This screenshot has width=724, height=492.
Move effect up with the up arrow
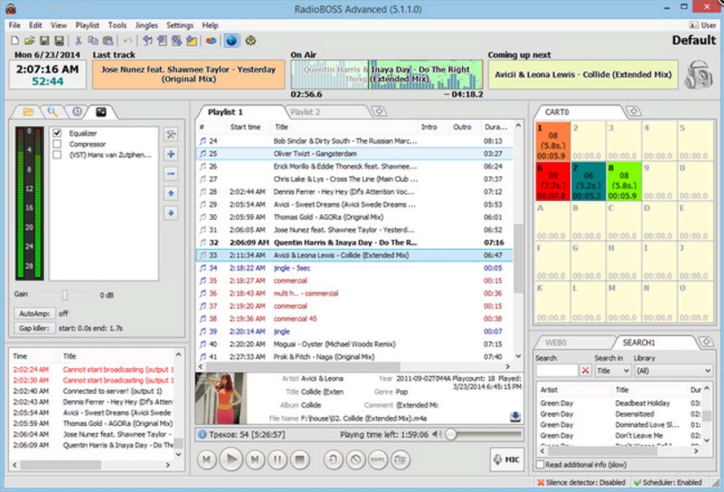coord(171,193)
